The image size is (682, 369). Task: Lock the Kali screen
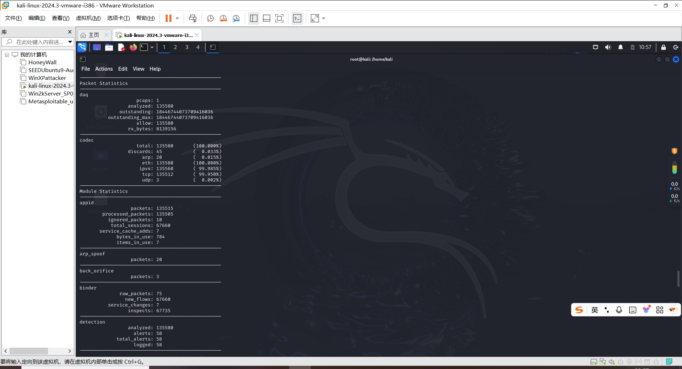click(664, 47)
